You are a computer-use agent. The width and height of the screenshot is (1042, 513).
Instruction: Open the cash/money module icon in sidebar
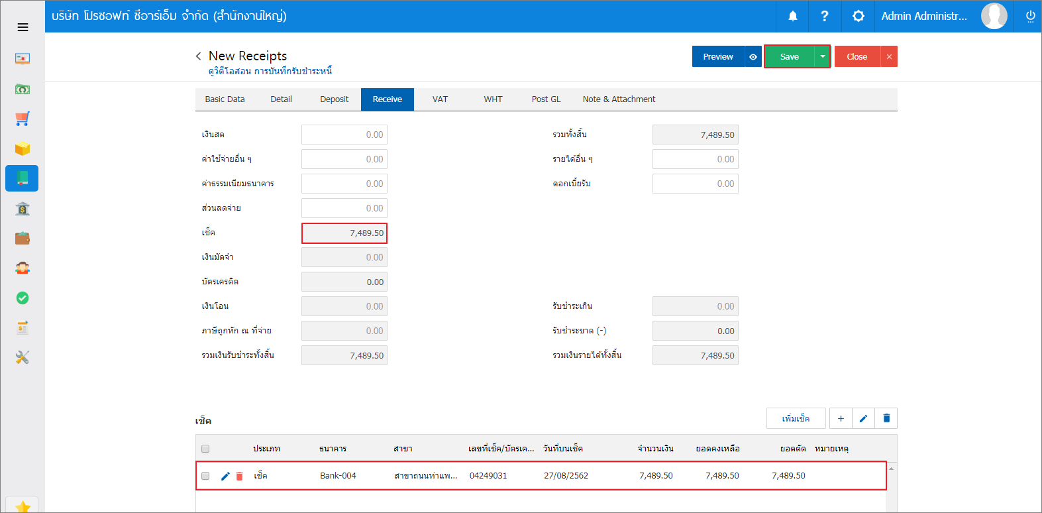tap(23, 89)
